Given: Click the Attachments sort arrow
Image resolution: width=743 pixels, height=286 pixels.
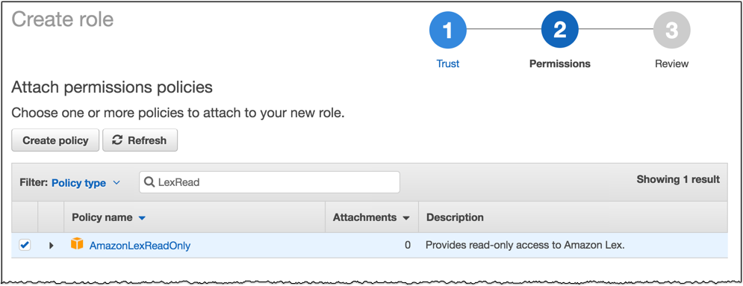Looking at the screenshot, I should (405, 218).
